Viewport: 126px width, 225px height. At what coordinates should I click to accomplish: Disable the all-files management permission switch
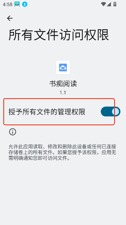[111, 112]
